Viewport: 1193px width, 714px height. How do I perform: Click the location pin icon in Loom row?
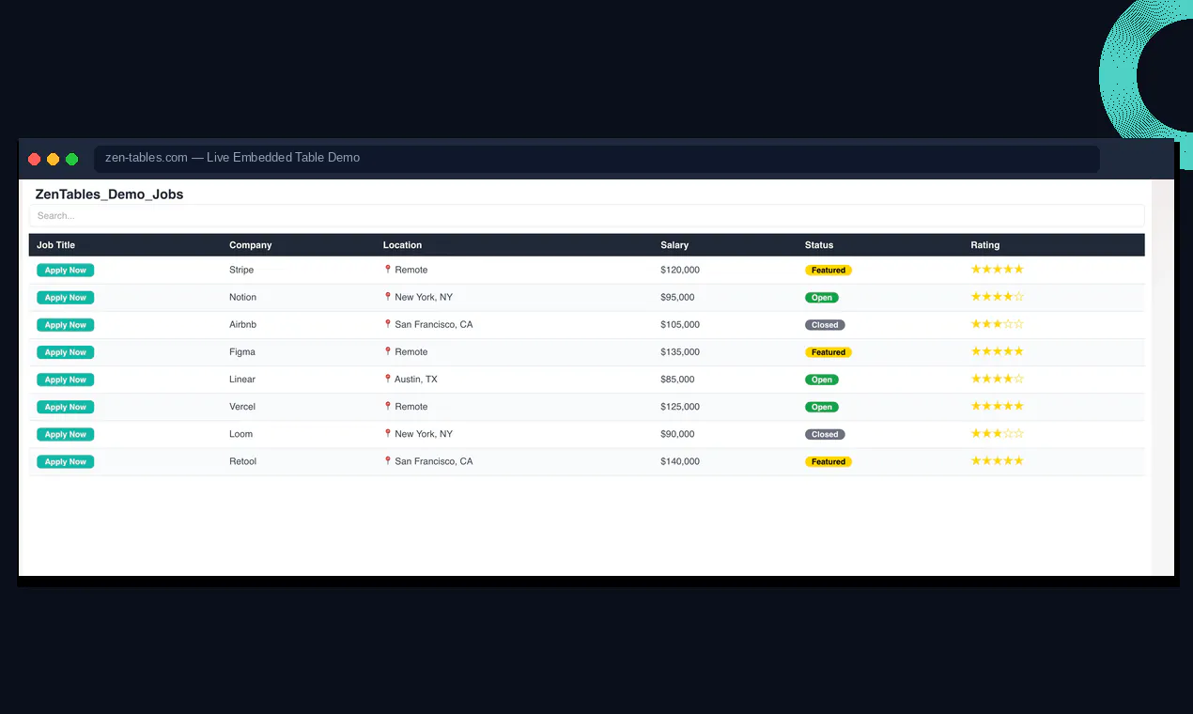click(387, 433)
